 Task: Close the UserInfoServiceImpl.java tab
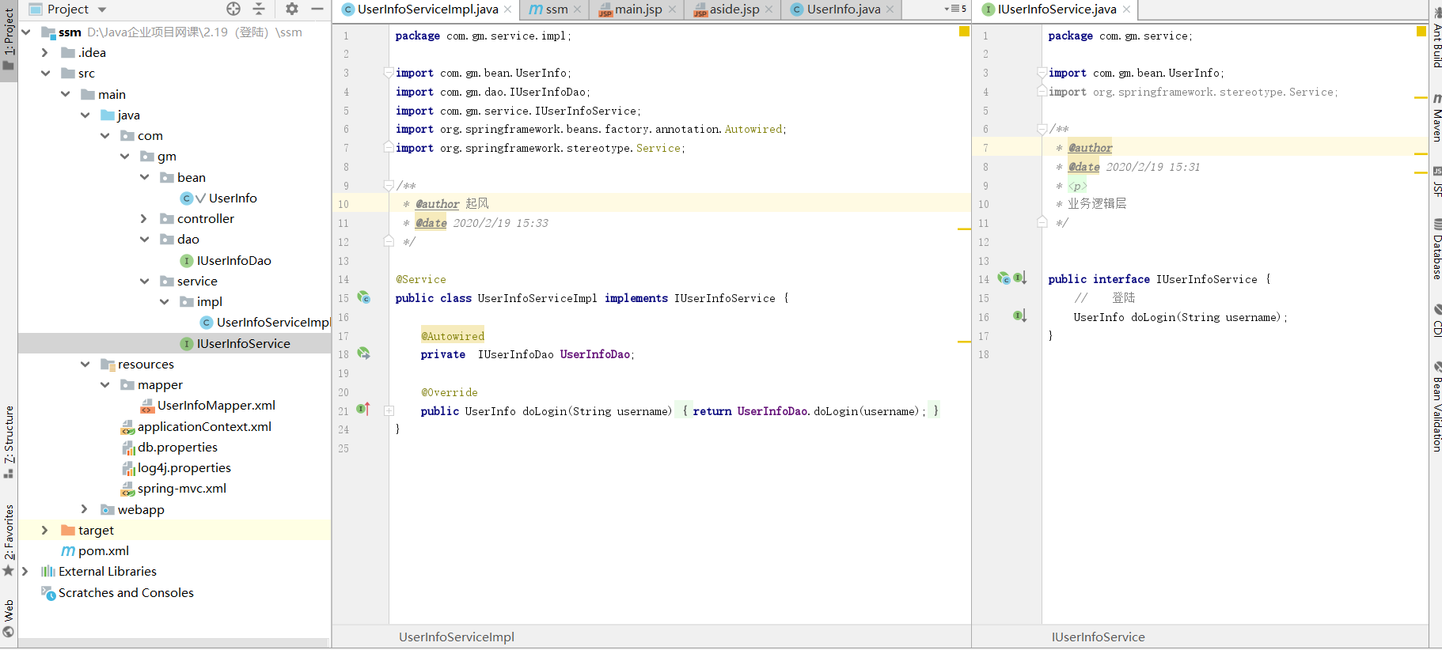point(508,9)
